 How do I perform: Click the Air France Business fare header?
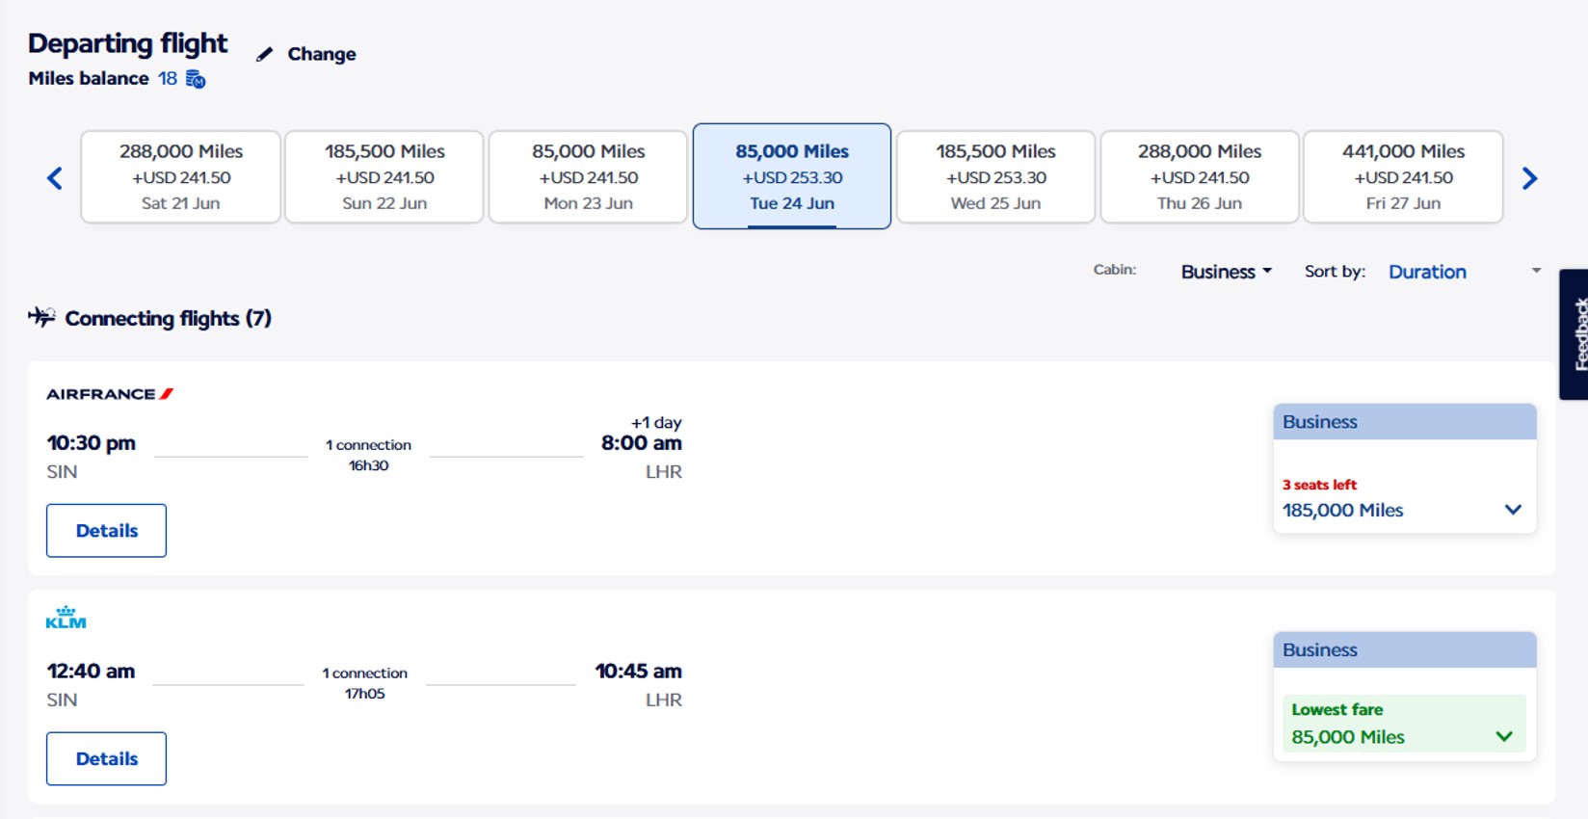[1405, 422]
